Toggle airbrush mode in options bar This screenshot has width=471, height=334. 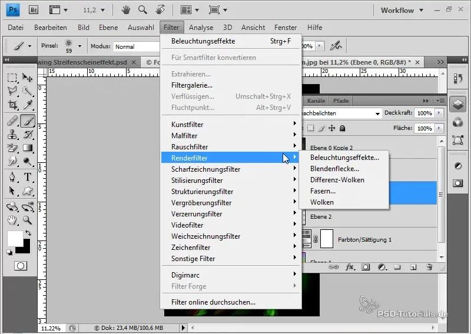click(x=336, y=46)
